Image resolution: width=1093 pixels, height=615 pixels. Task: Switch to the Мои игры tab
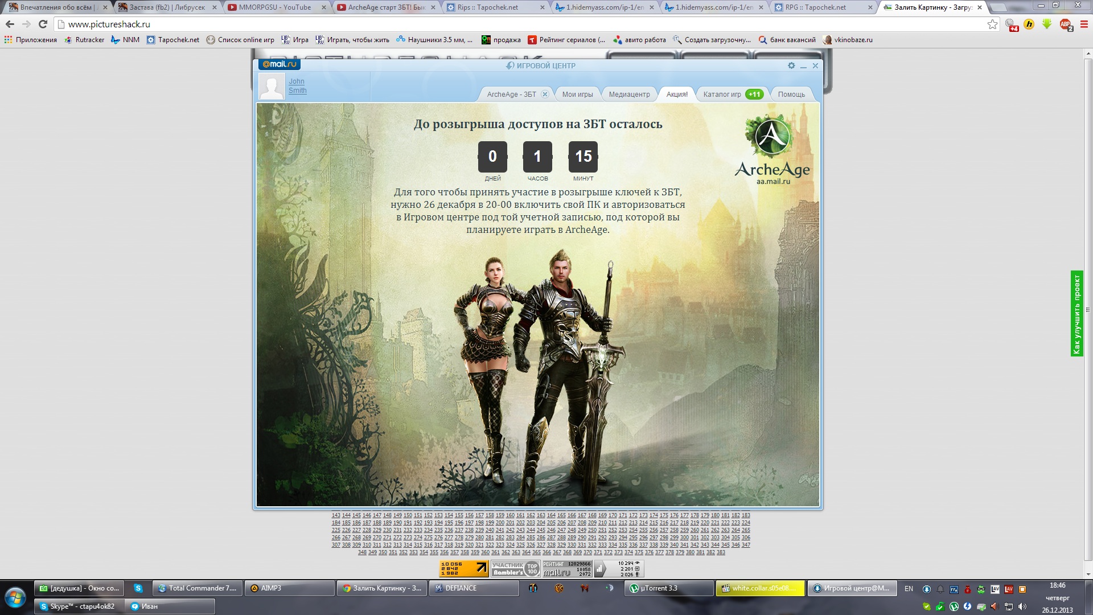pos(577,95)
